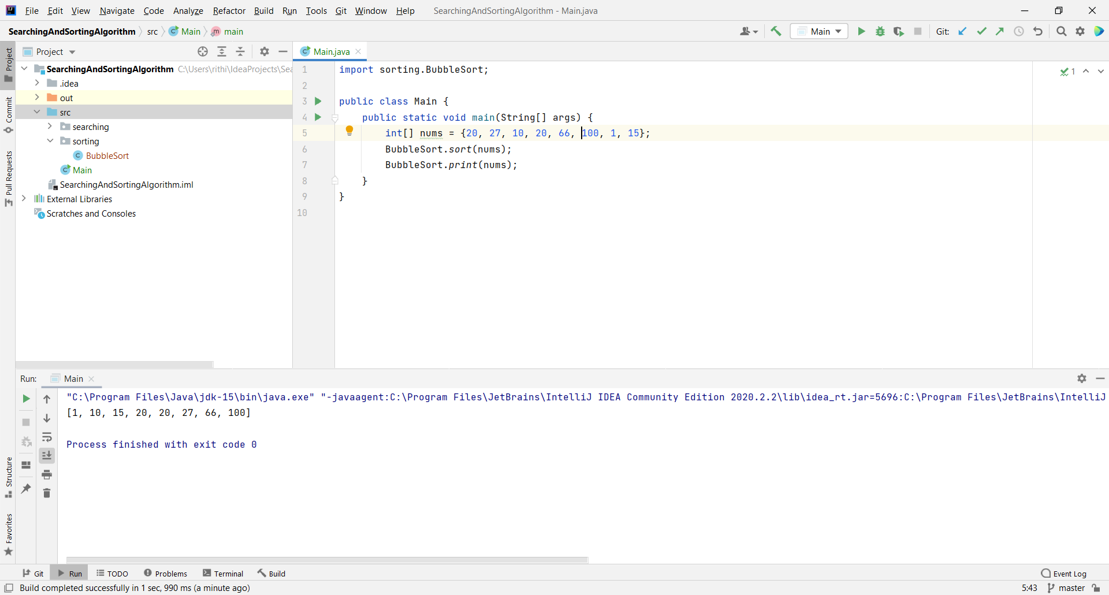Toggle Structure tool window side tab

[8, 477]
